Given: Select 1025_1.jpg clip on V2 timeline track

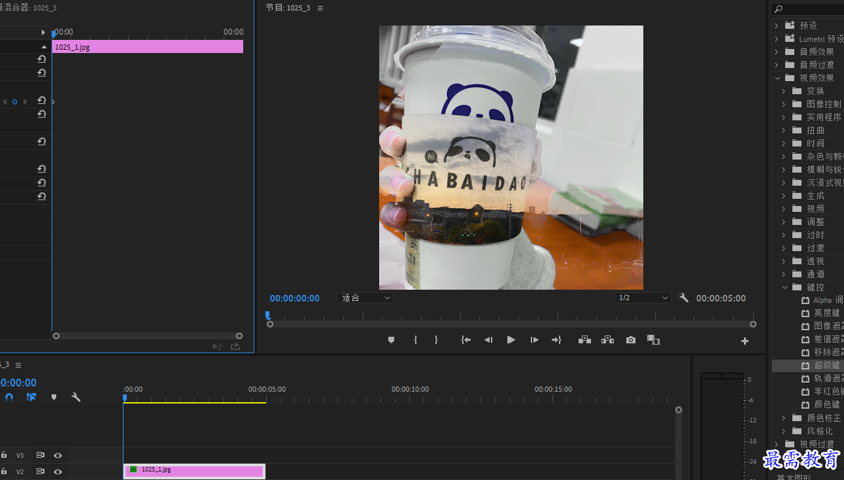Looking at the screenshot, I should [194, 471].
